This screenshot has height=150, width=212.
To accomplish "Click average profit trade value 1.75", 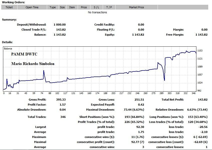I will click(x=141, y=132).
